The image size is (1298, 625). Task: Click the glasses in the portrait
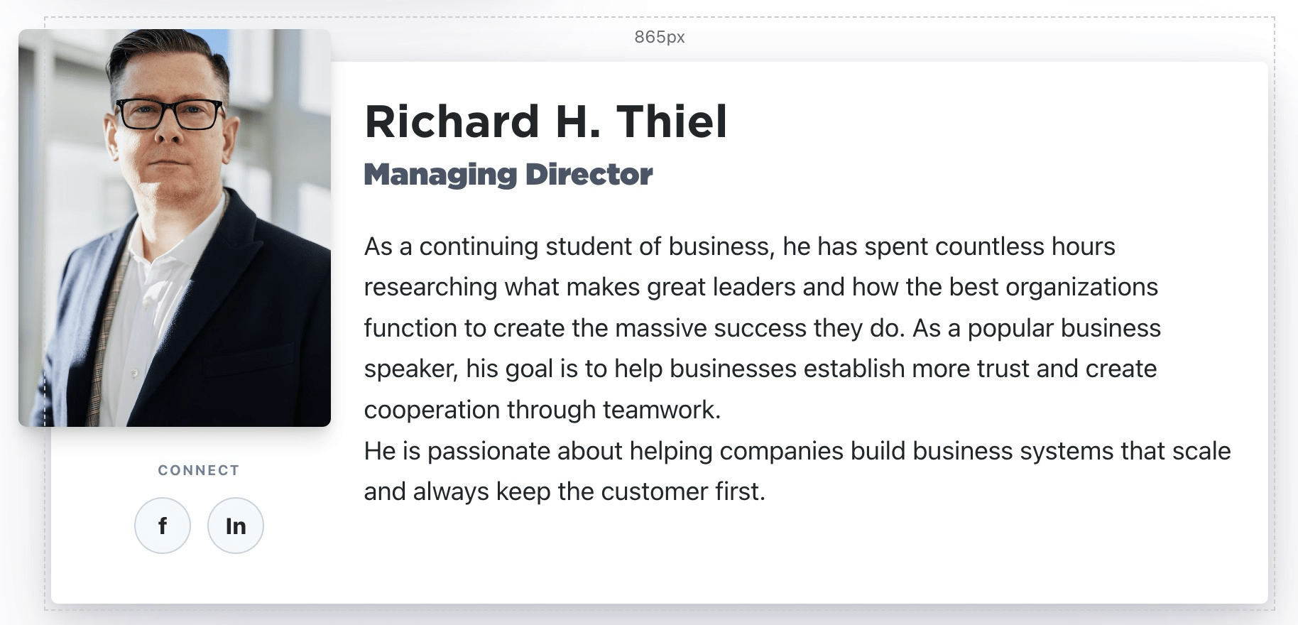coord(170,114)
